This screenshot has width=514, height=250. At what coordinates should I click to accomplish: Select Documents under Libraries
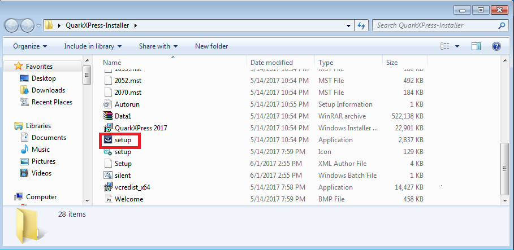(49, 138)
